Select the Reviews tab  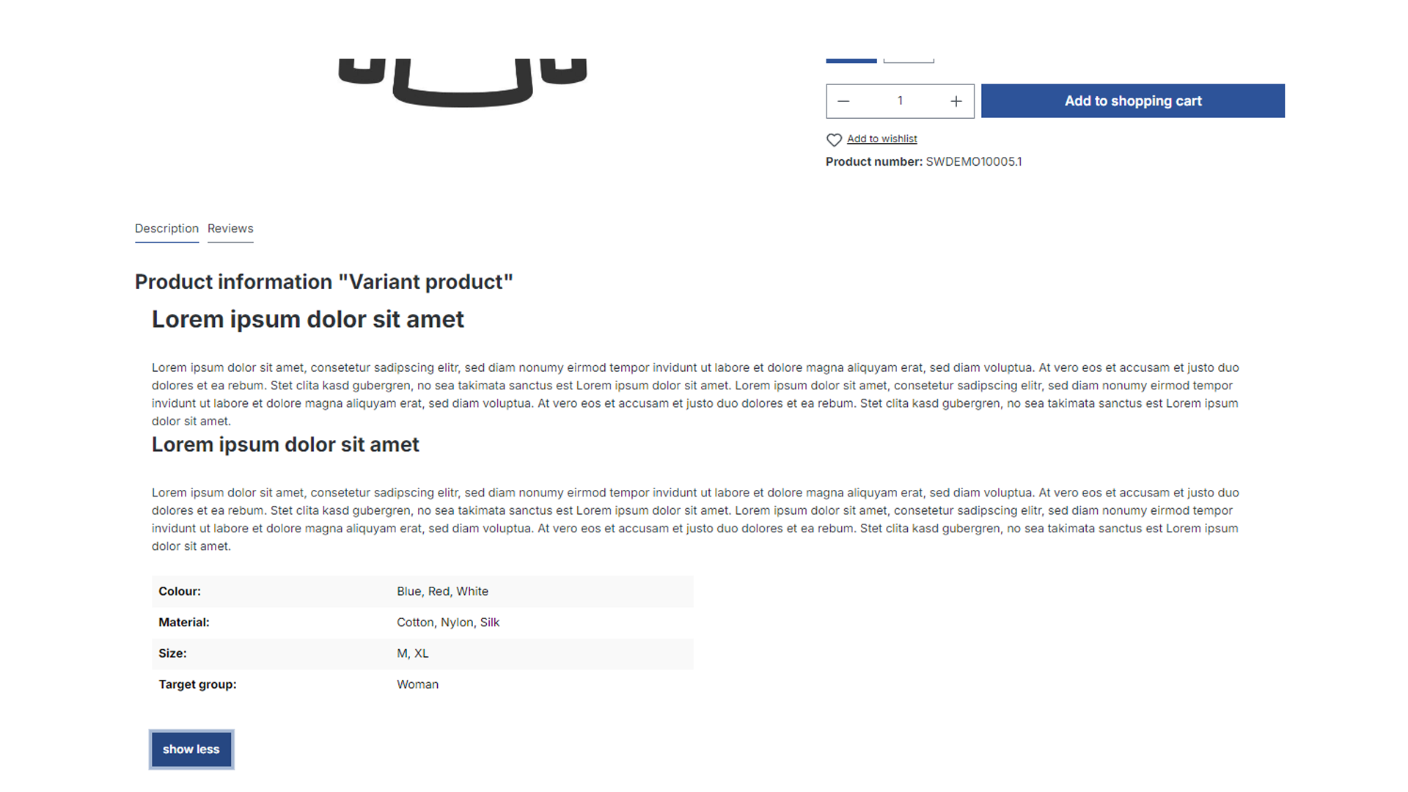230,228
